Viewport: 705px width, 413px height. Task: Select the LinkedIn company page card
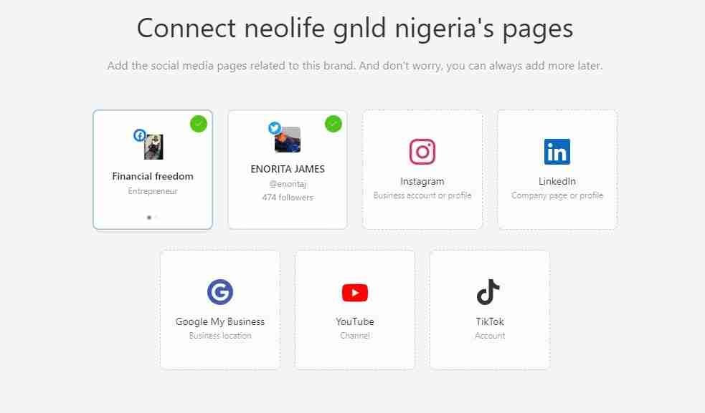(x=557, y=170)
